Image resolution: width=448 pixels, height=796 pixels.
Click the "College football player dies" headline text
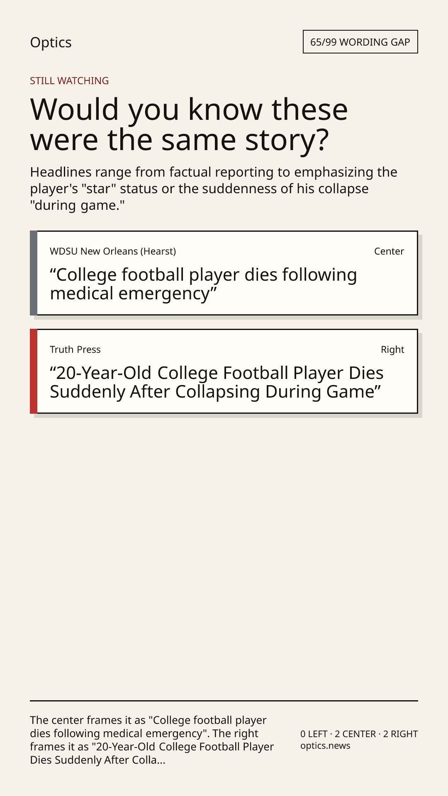[203, 284]
